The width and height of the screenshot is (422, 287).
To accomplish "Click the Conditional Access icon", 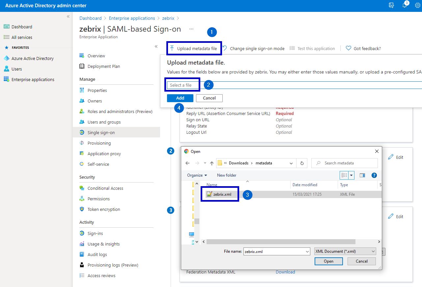I will [x=82, y=188].
